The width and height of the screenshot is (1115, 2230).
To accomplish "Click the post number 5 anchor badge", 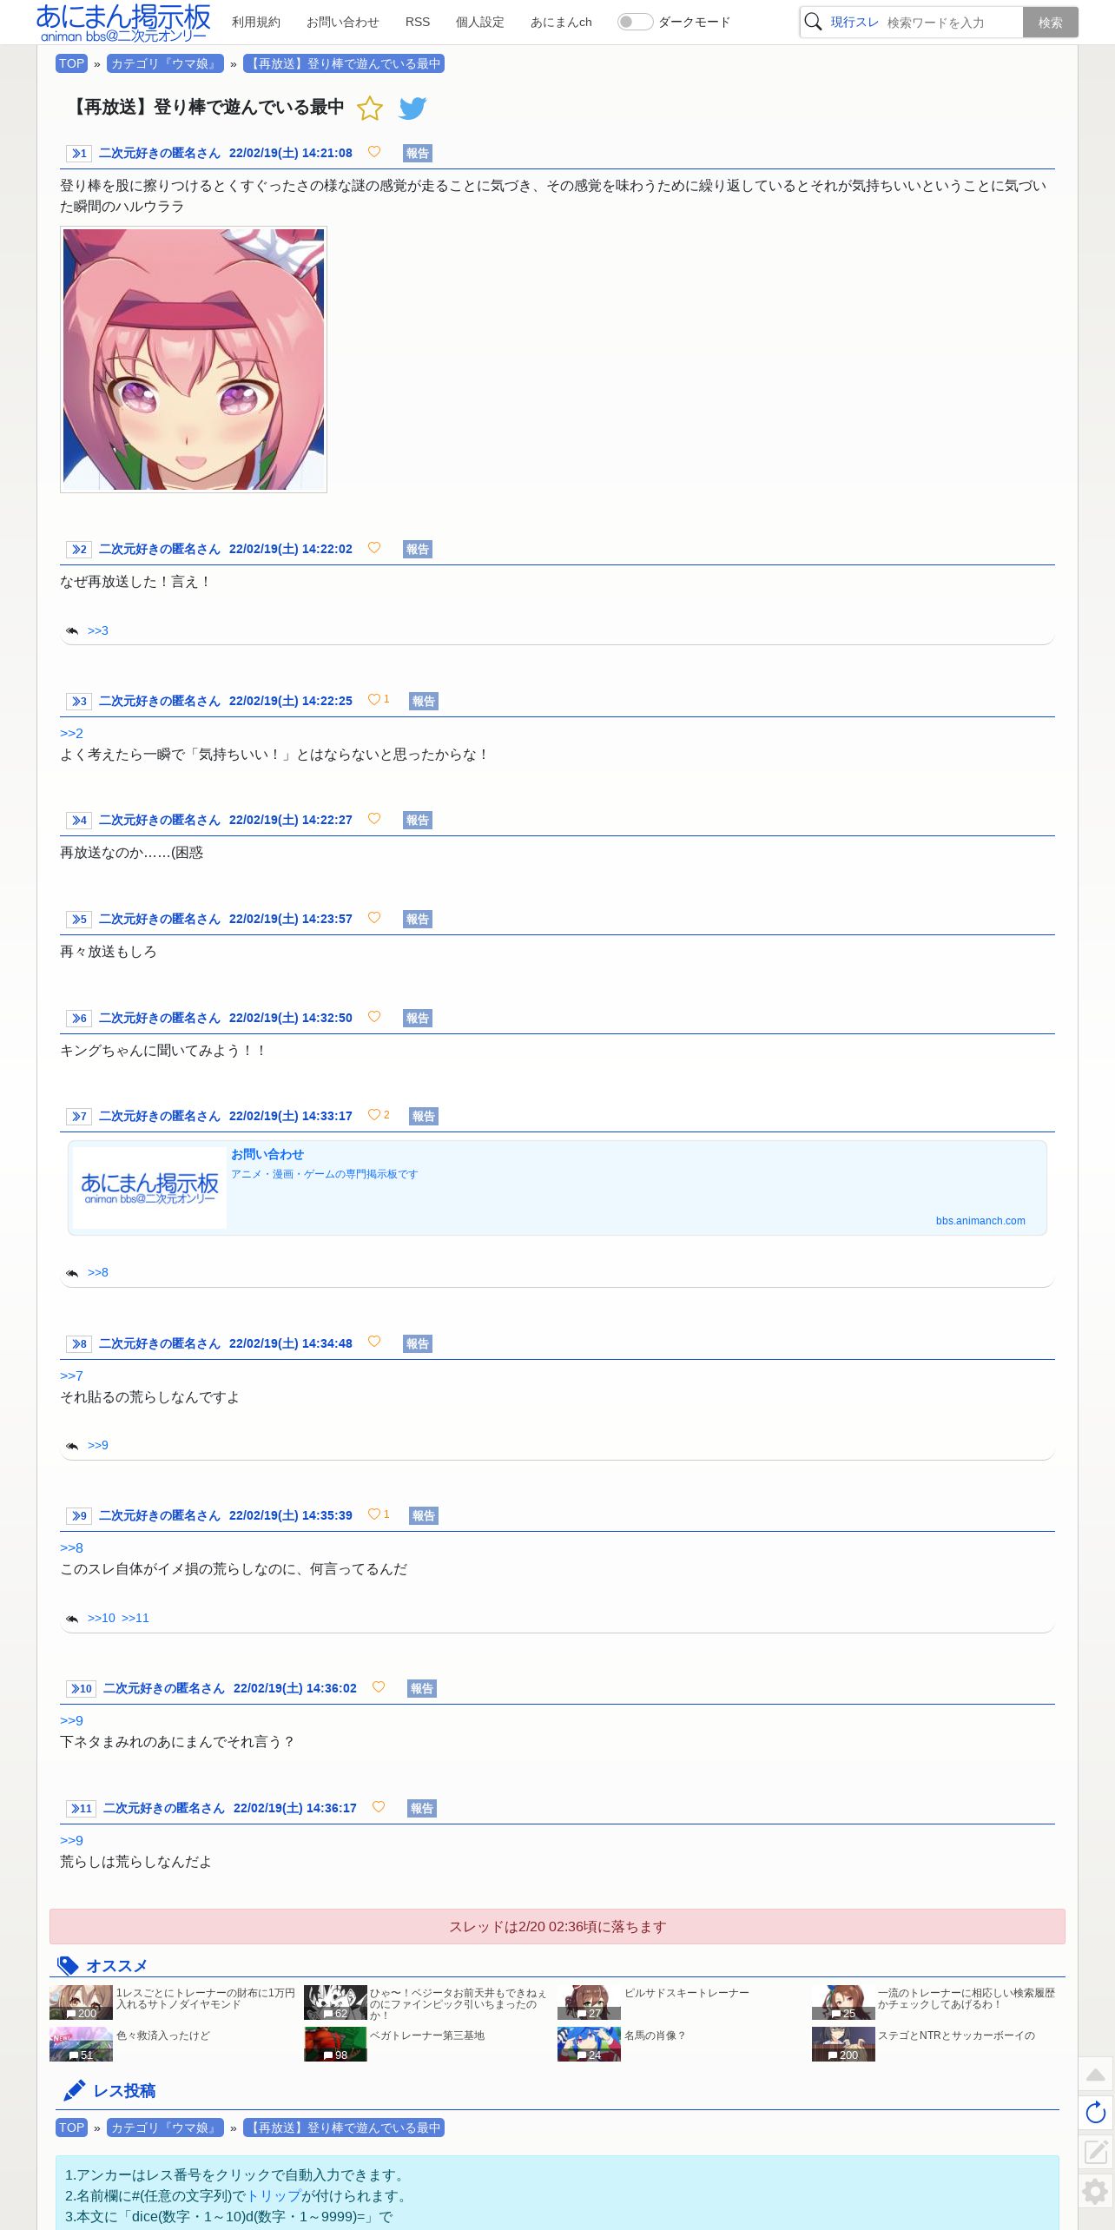I will pos(79,920).
